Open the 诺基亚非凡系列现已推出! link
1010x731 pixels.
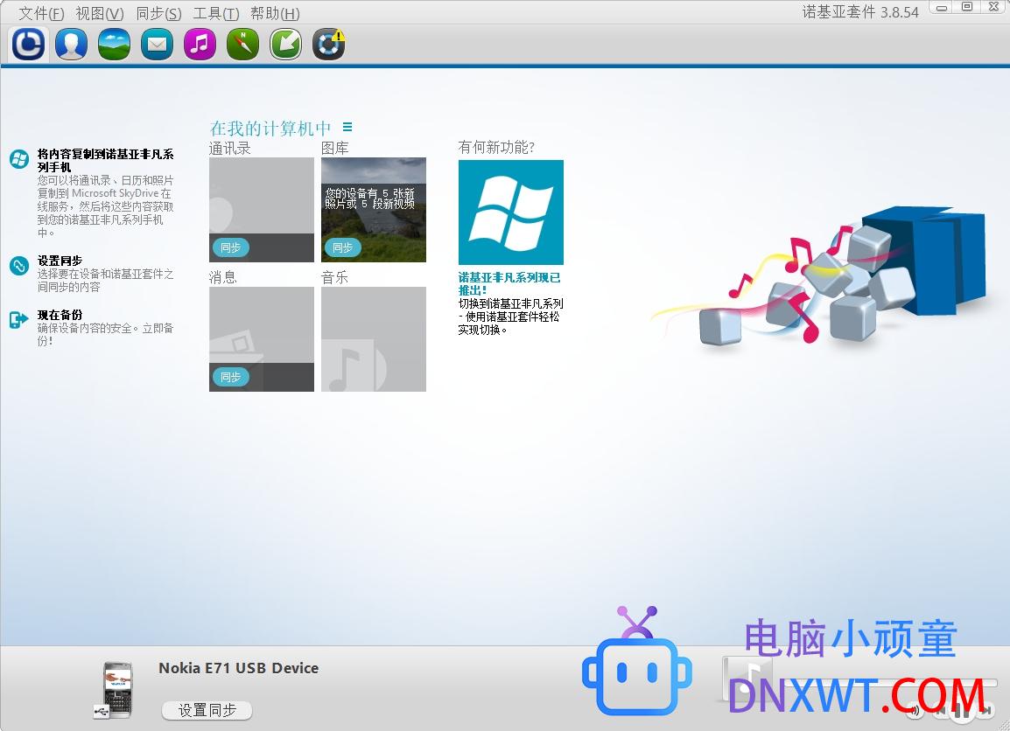509,284
